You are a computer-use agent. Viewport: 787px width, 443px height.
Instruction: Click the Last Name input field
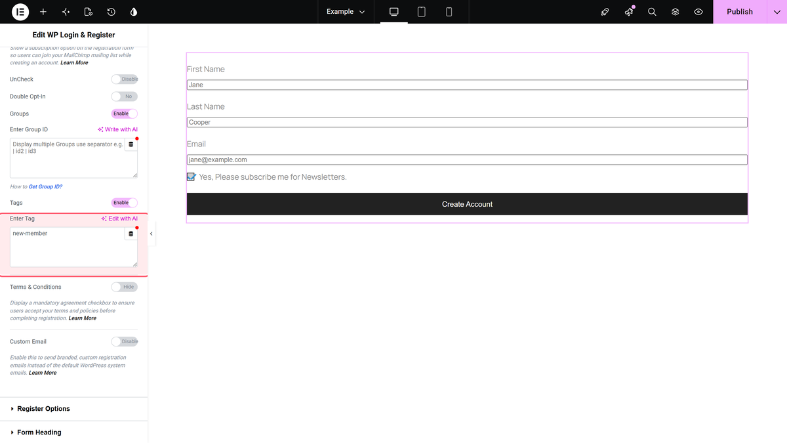pyautogui.click(x=467, y=122)
